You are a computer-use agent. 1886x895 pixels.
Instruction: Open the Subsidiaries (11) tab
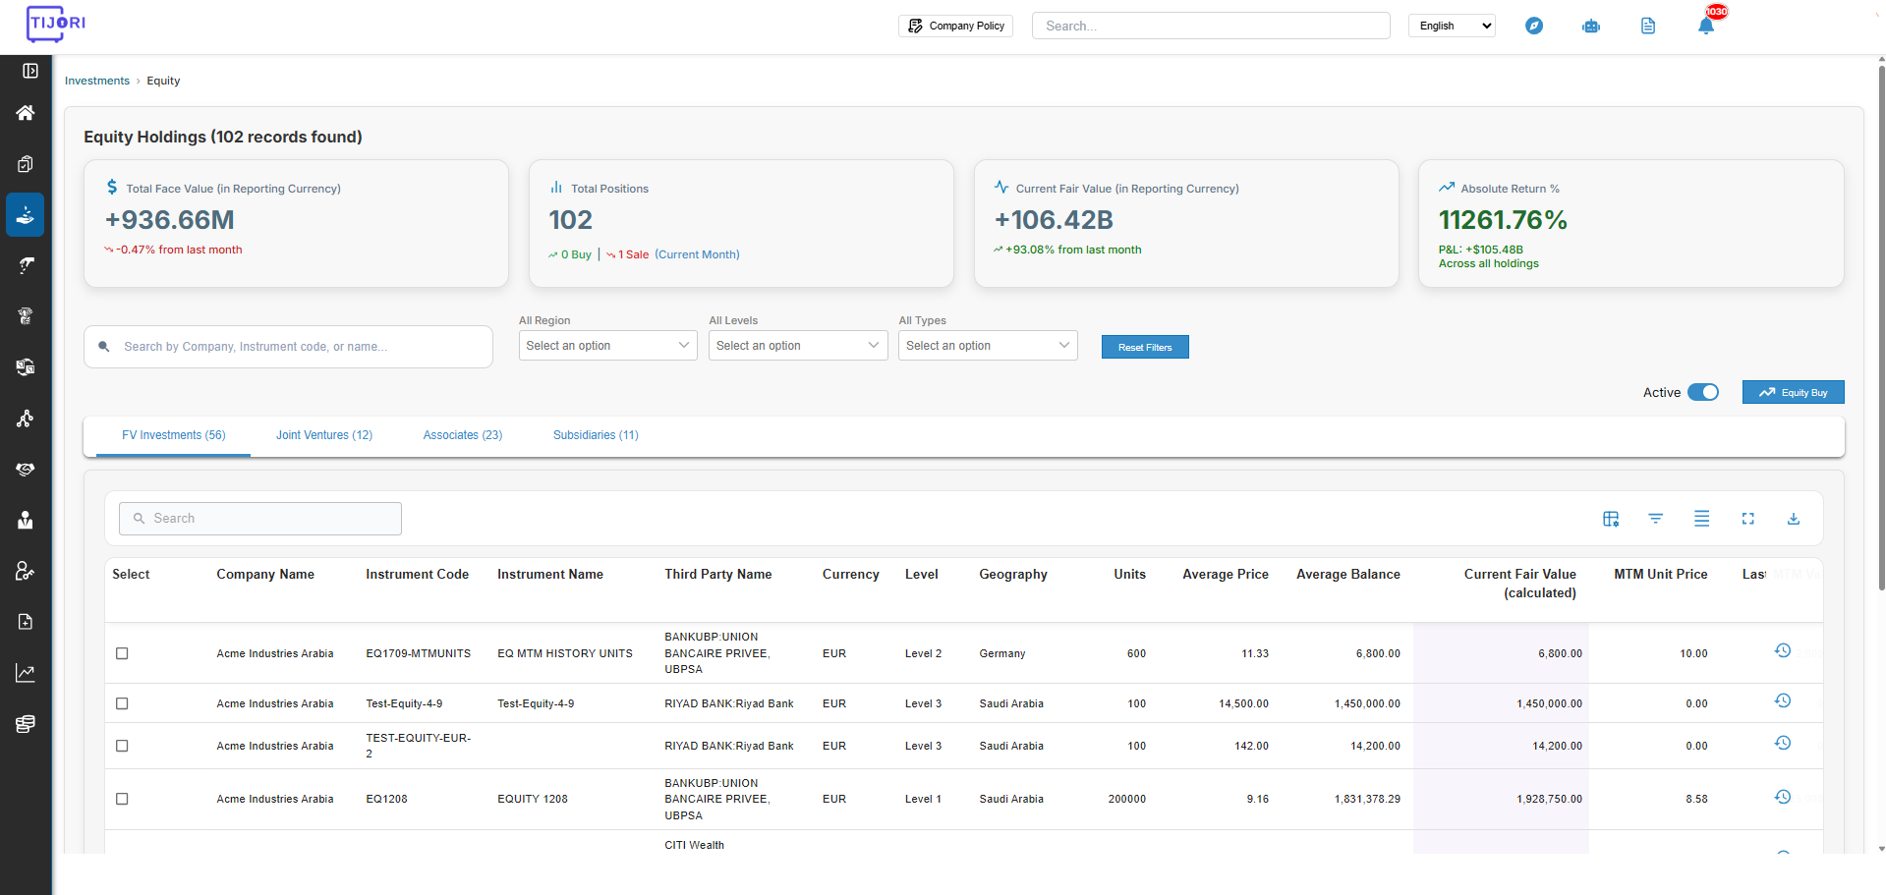596,435
